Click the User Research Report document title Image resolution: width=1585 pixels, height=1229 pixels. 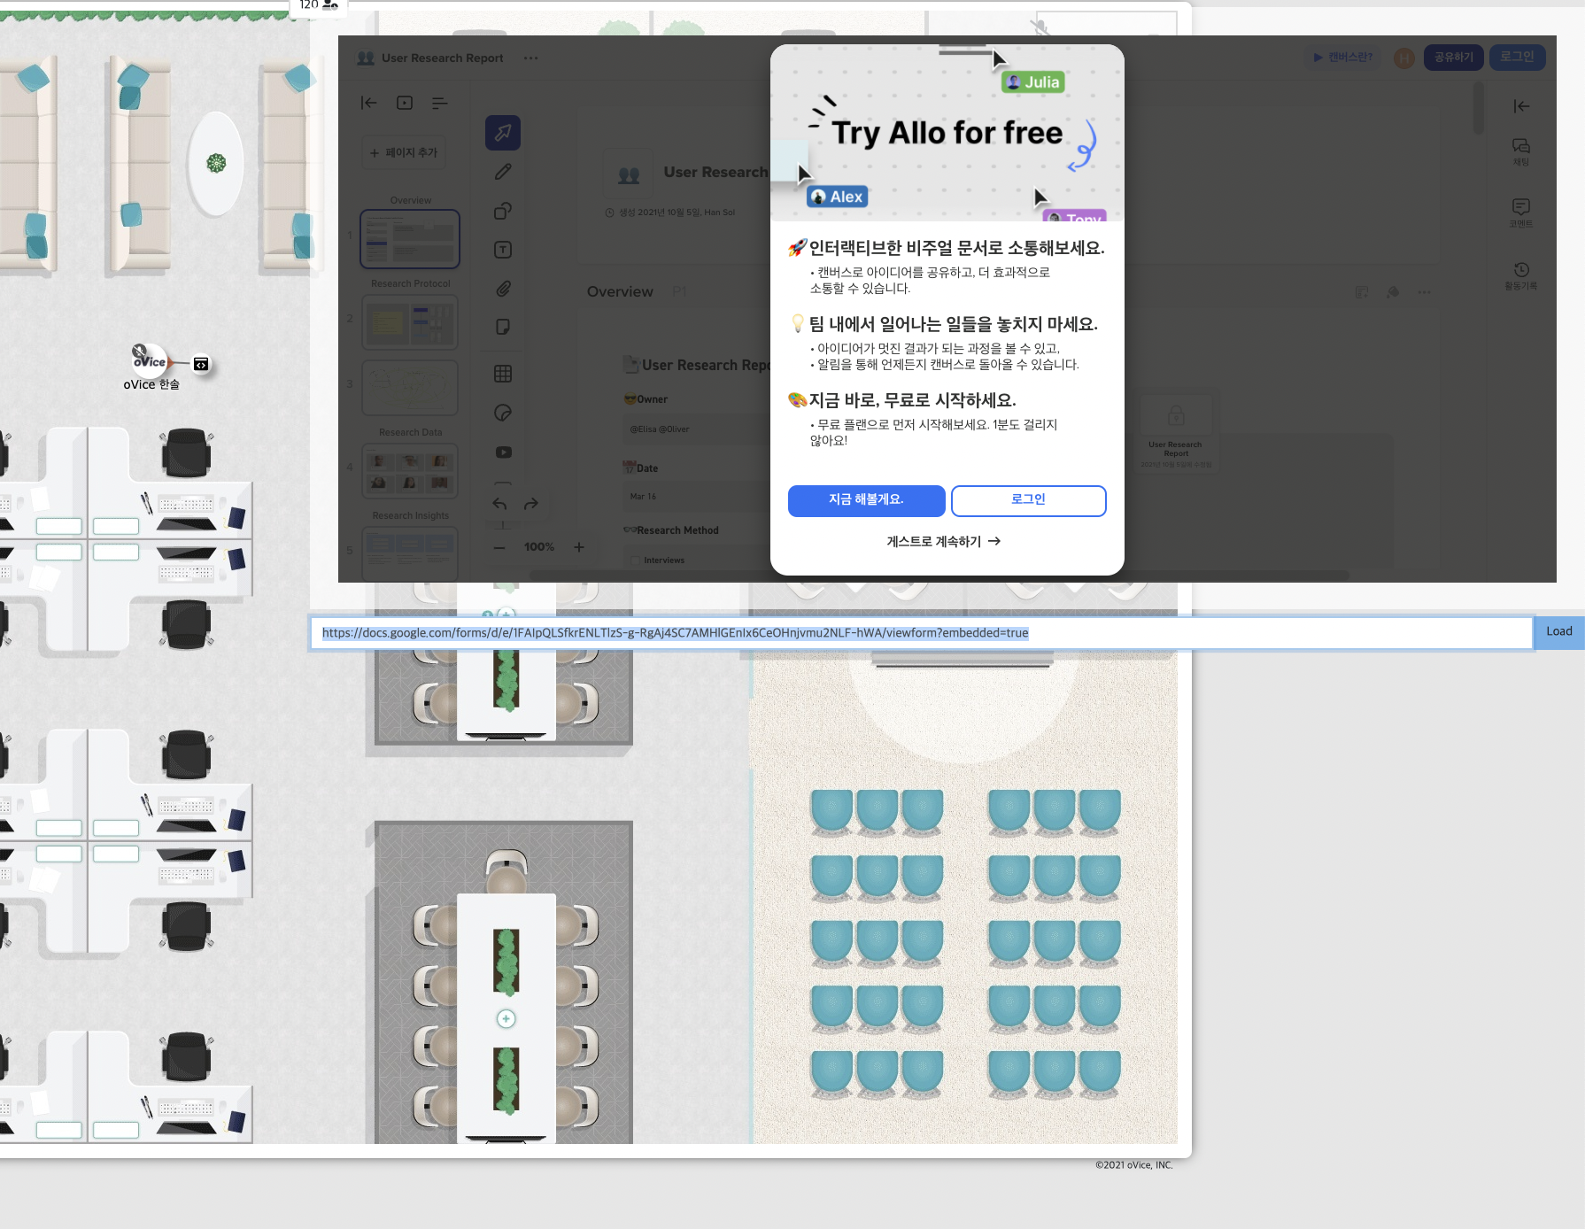pos(442,58)
